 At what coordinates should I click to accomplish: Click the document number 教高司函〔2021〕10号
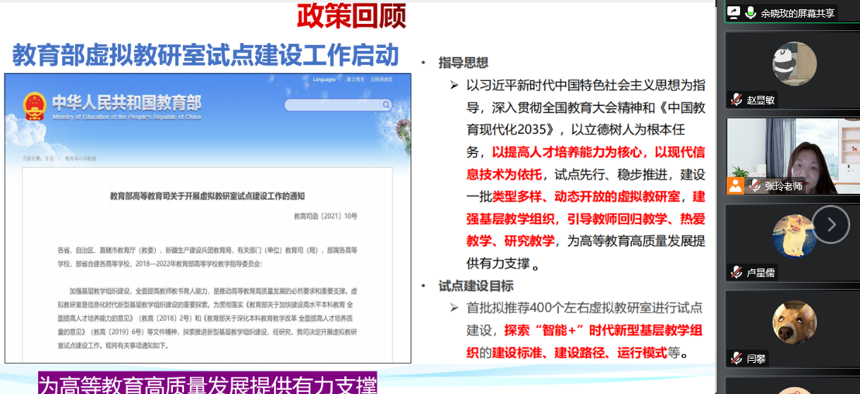click(x=325, y=216)
